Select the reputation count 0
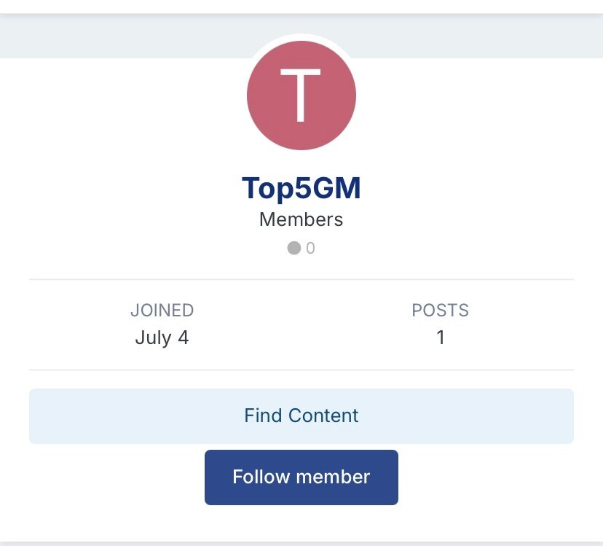 [x=311, y=249]
